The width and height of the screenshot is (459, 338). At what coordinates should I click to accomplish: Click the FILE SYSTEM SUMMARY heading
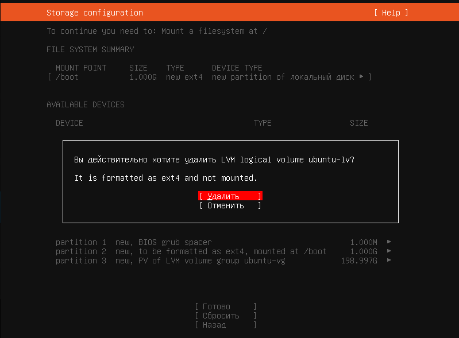pos(90,49)
